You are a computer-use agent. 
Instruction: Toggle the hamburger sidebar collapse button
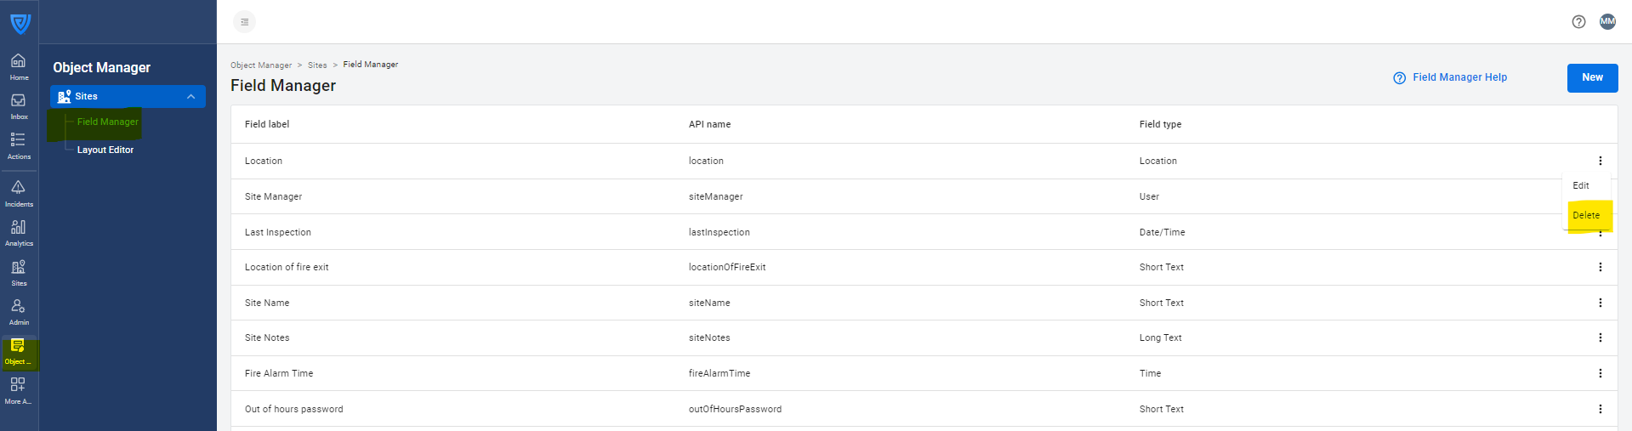[x=244, y=22]
